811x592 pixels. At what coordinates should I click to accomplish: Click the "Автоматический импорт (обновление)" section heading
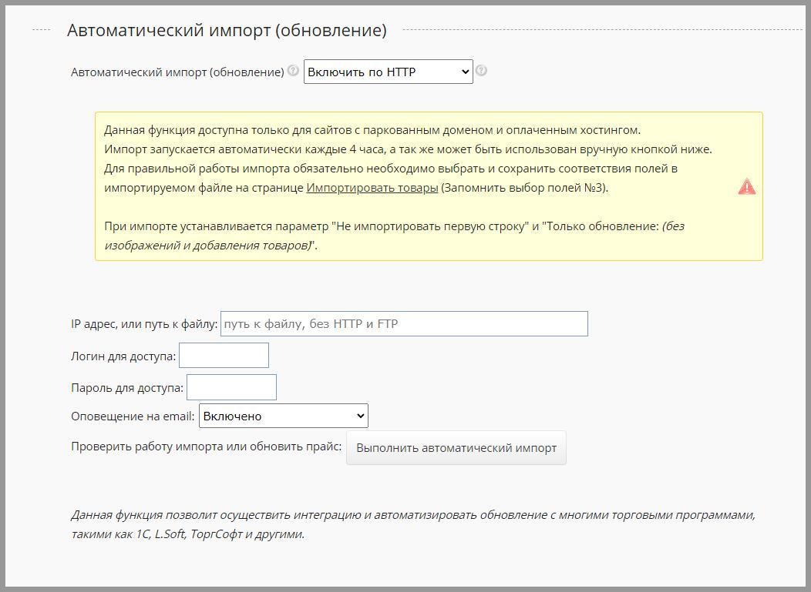point(227,30)
